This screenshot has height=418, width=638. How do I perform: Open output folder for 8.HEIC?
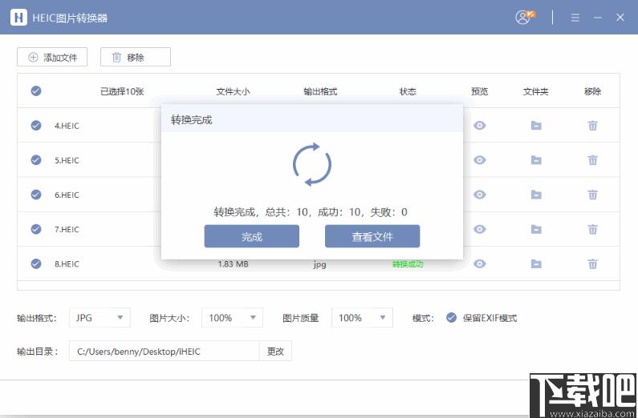[x=536, y=263]
